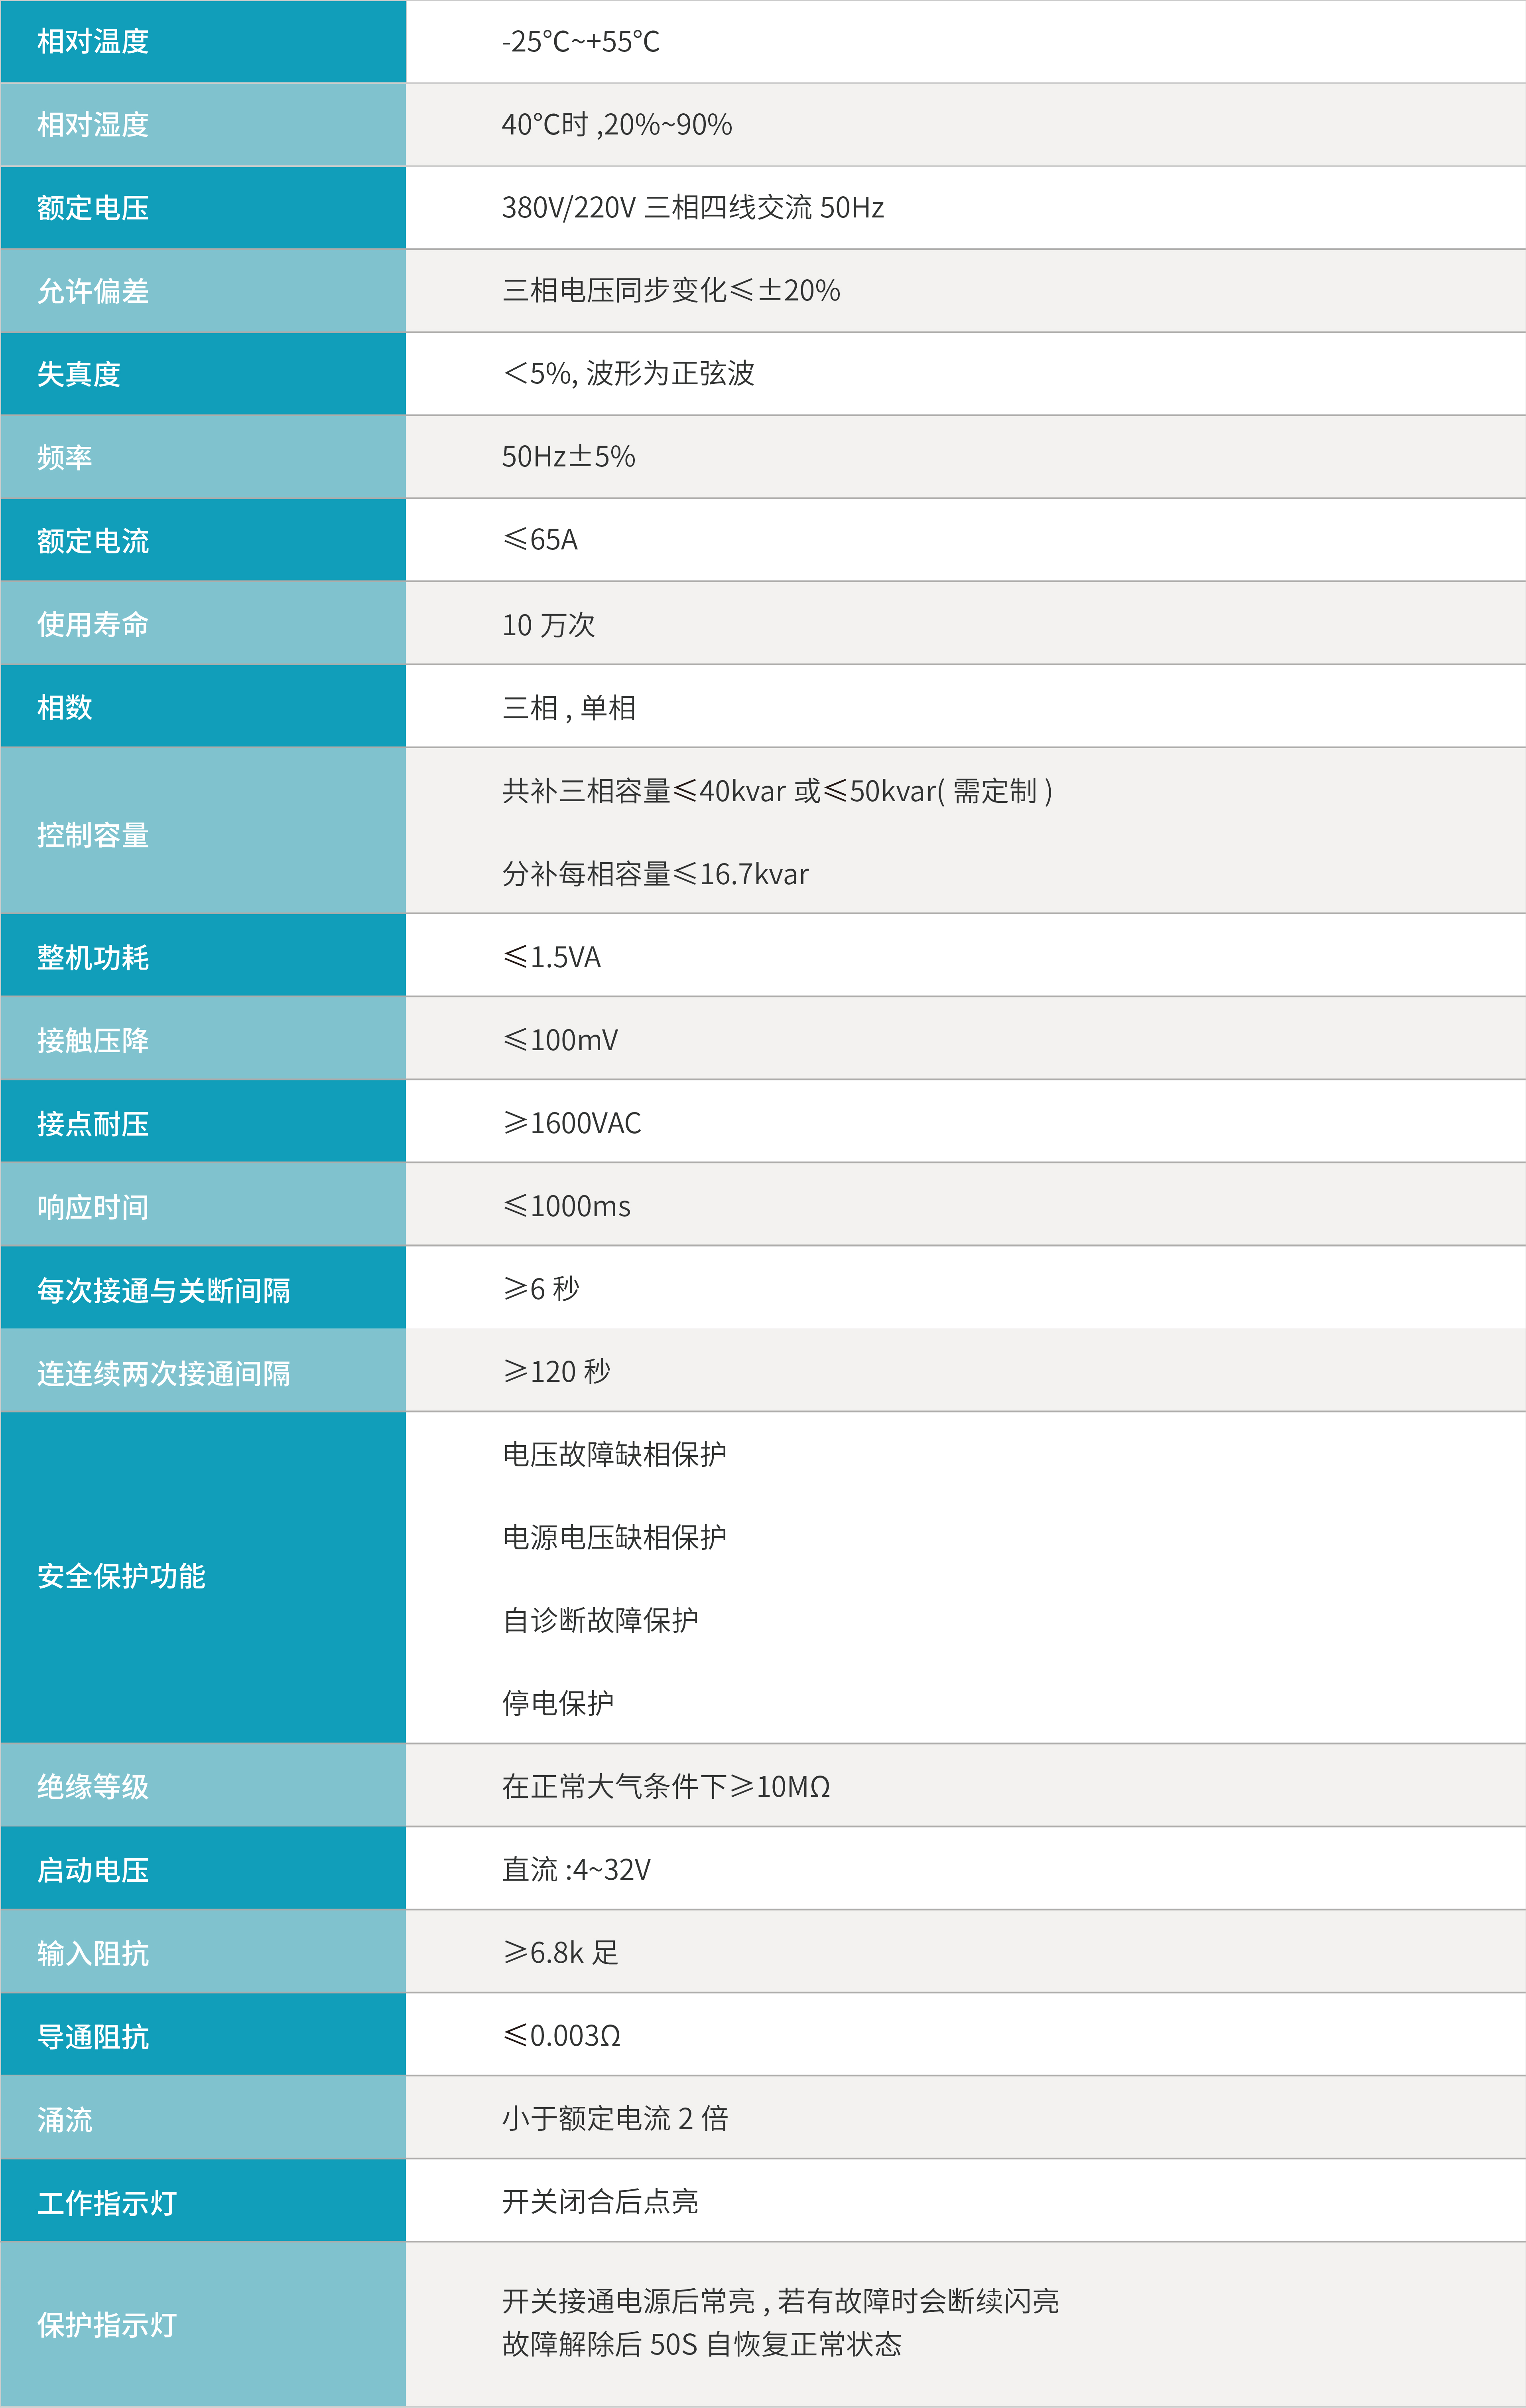Select 电压故障缺相保护 line
Viewport: 1526px width, 2408px height.
[x=614, y=1454]
